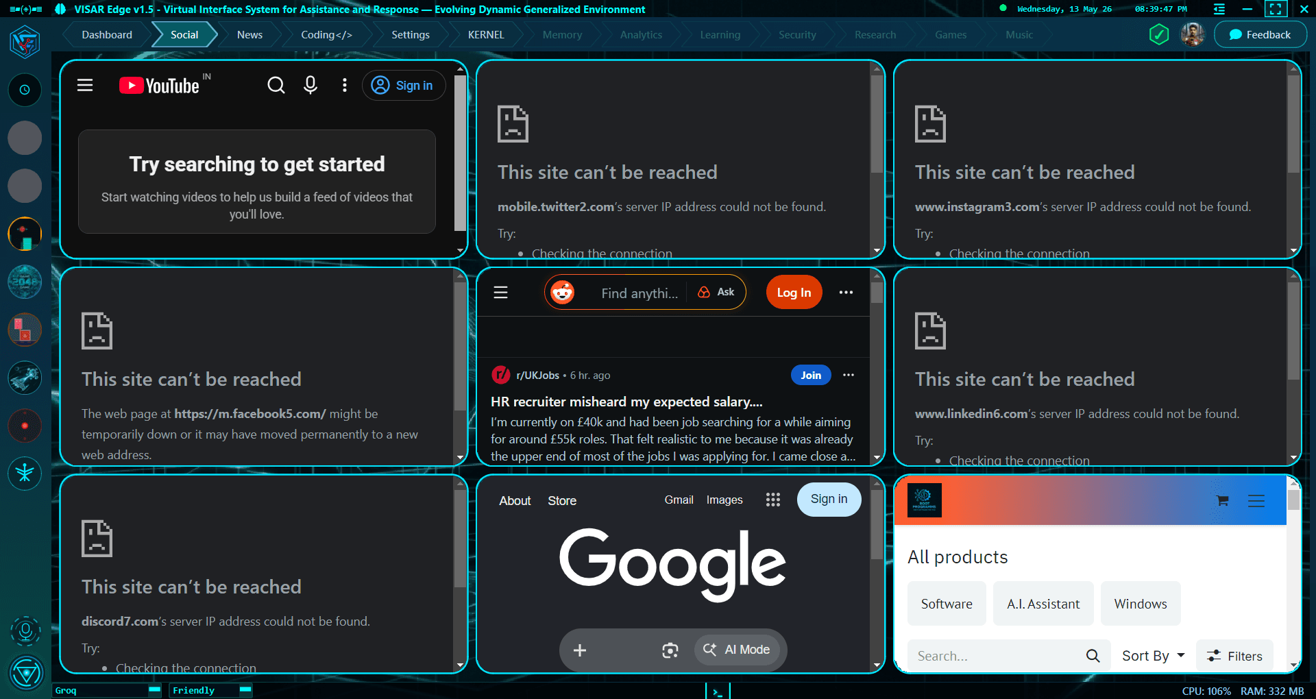
Task: Open the terminal prompt icon in the bottom bar
Action: pos(718,691)
